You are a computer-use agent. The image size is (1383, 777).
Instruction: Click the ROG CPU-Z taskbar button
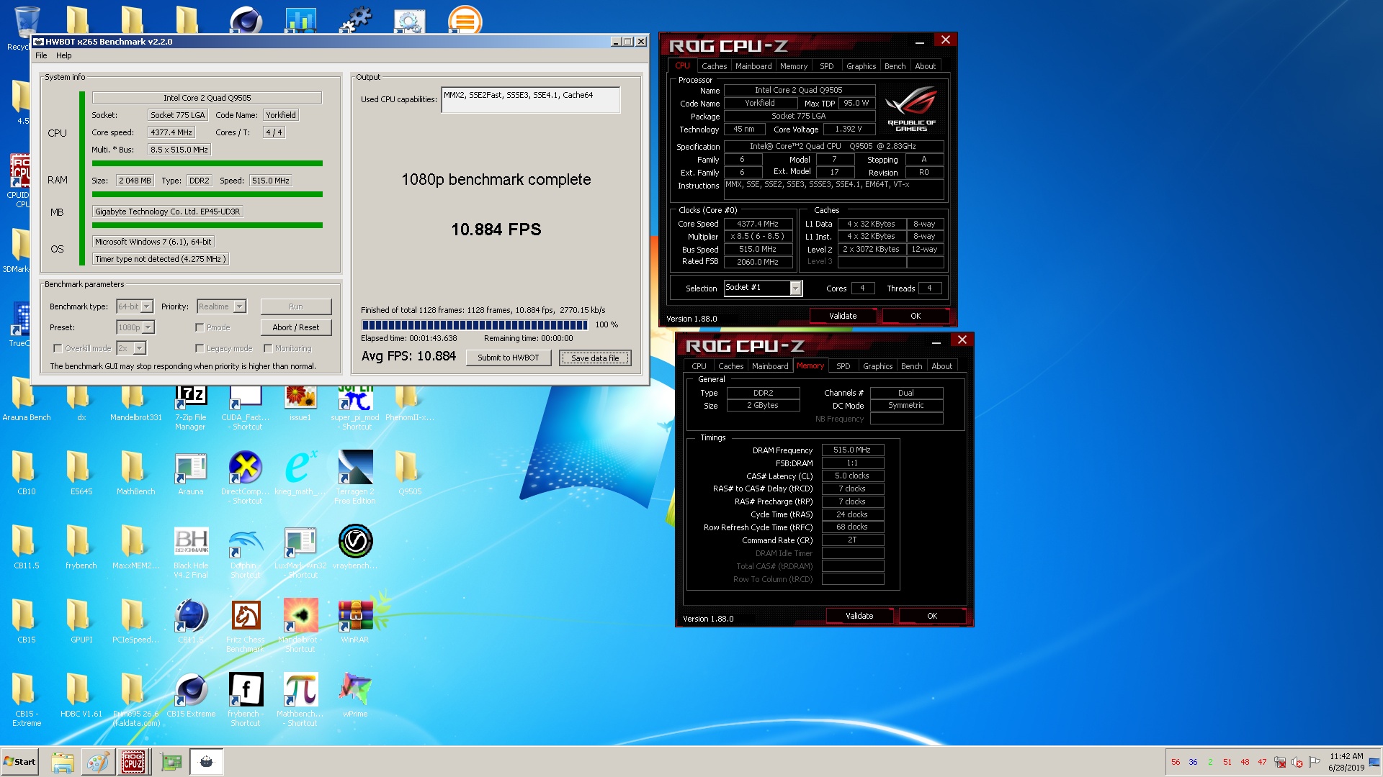click(x=133, y=762)
